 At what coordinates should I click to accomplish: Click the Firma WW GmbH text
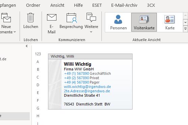pyautogui.click(x=79, y=69)
